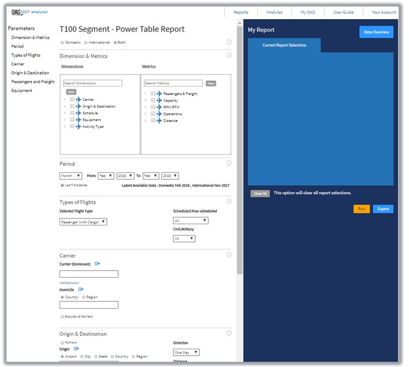Image resolution: width=409 pixels, height=367 pixels.
Task: Open the Carrier (Dominant) selector icon
Action: click(97, 264)
